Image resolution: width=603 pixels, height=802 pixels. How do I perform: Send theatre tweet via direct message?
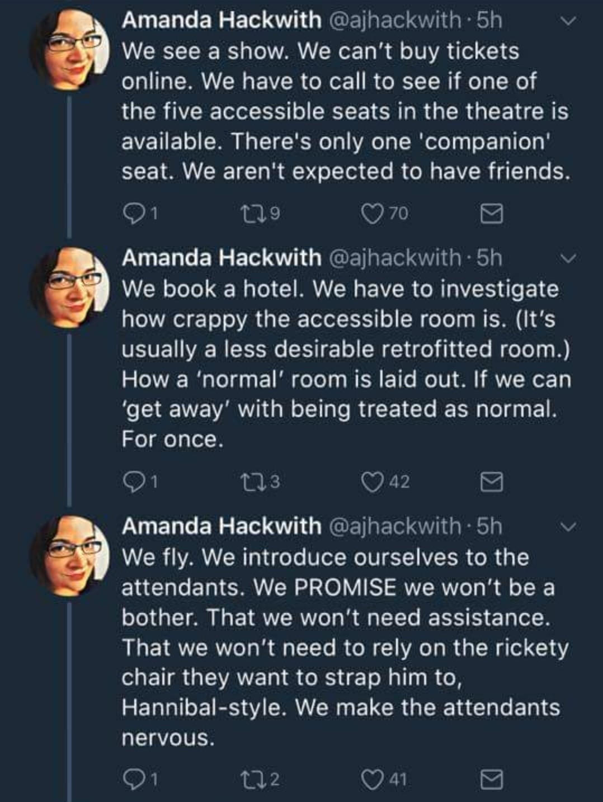tap(492, 214)
